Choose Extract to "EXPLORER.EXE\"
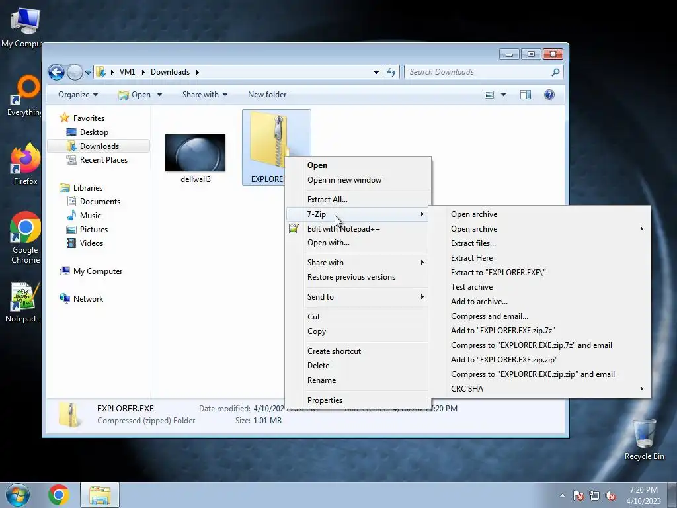 point(539,273)
